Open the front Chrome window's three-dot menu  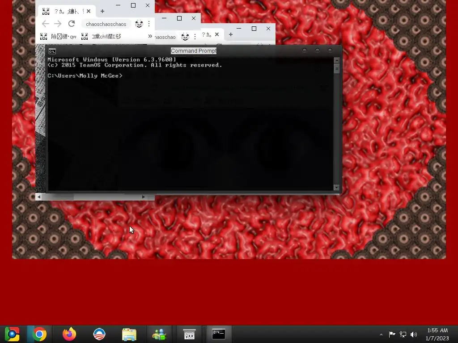click(149, 24)
